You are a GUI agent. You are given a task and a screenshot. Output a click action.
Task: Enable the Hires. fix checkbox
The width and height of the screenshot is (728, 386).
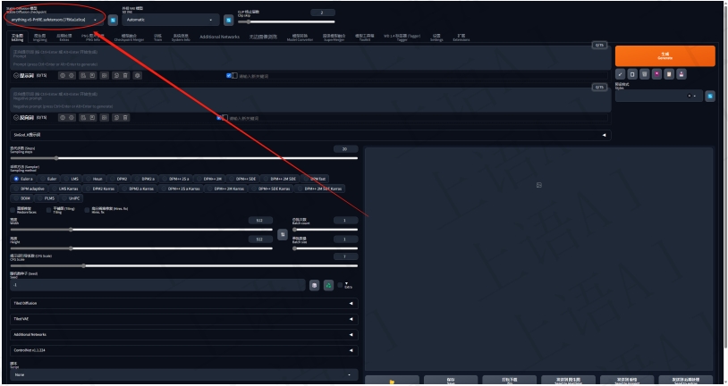point(89,209)
